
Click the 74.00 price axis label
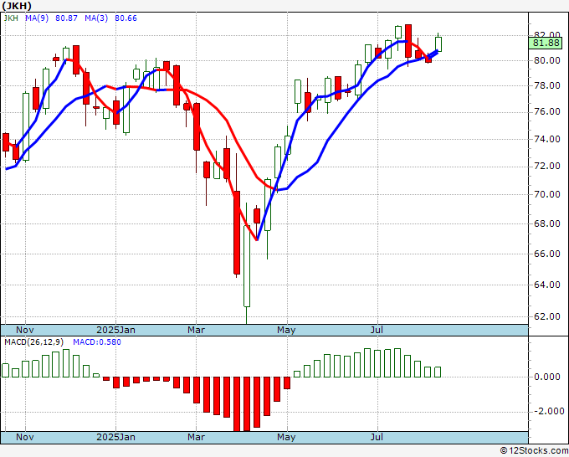[x=547, y=139]
